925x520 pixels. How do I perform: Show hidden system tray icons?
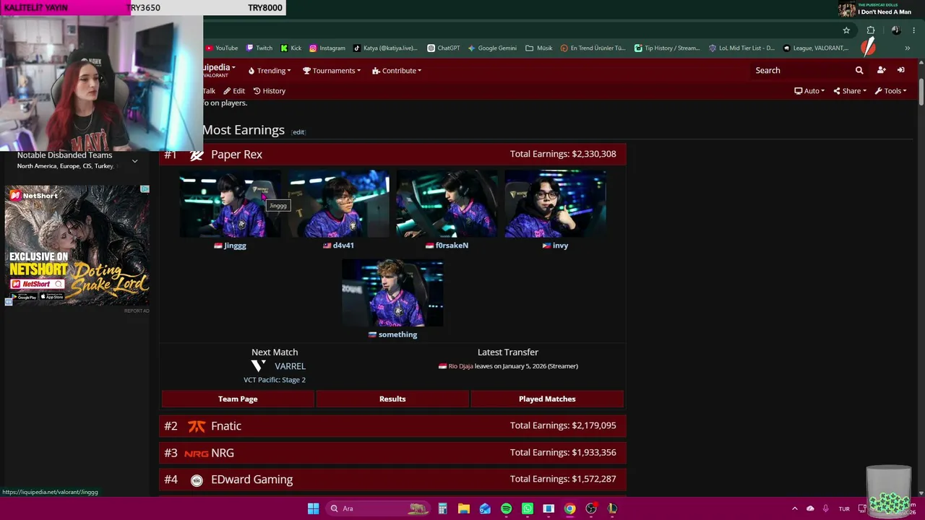coord(795,508)
